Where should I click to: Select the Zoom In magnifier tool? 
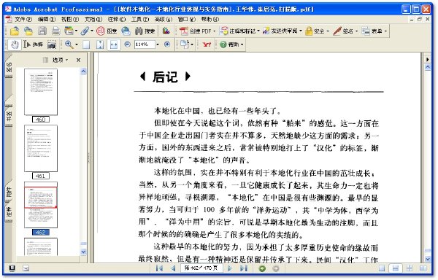point(69,44)
